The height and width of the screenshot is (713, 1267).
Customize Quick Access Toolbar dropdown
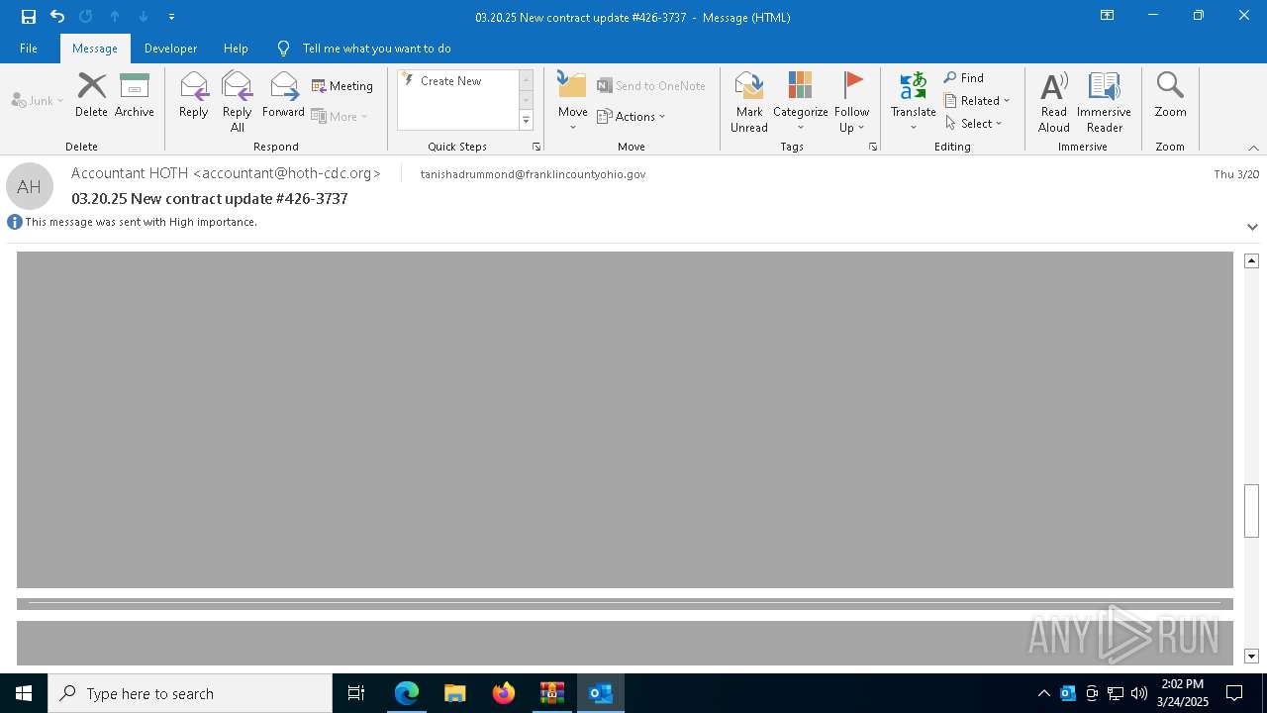[x=172, y=17]
